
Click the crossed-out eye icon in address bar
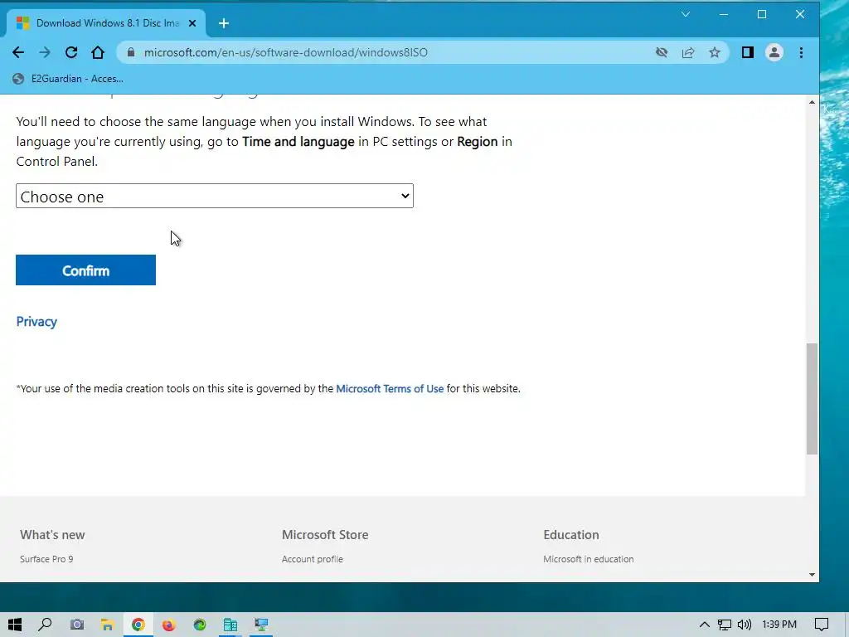661,52
